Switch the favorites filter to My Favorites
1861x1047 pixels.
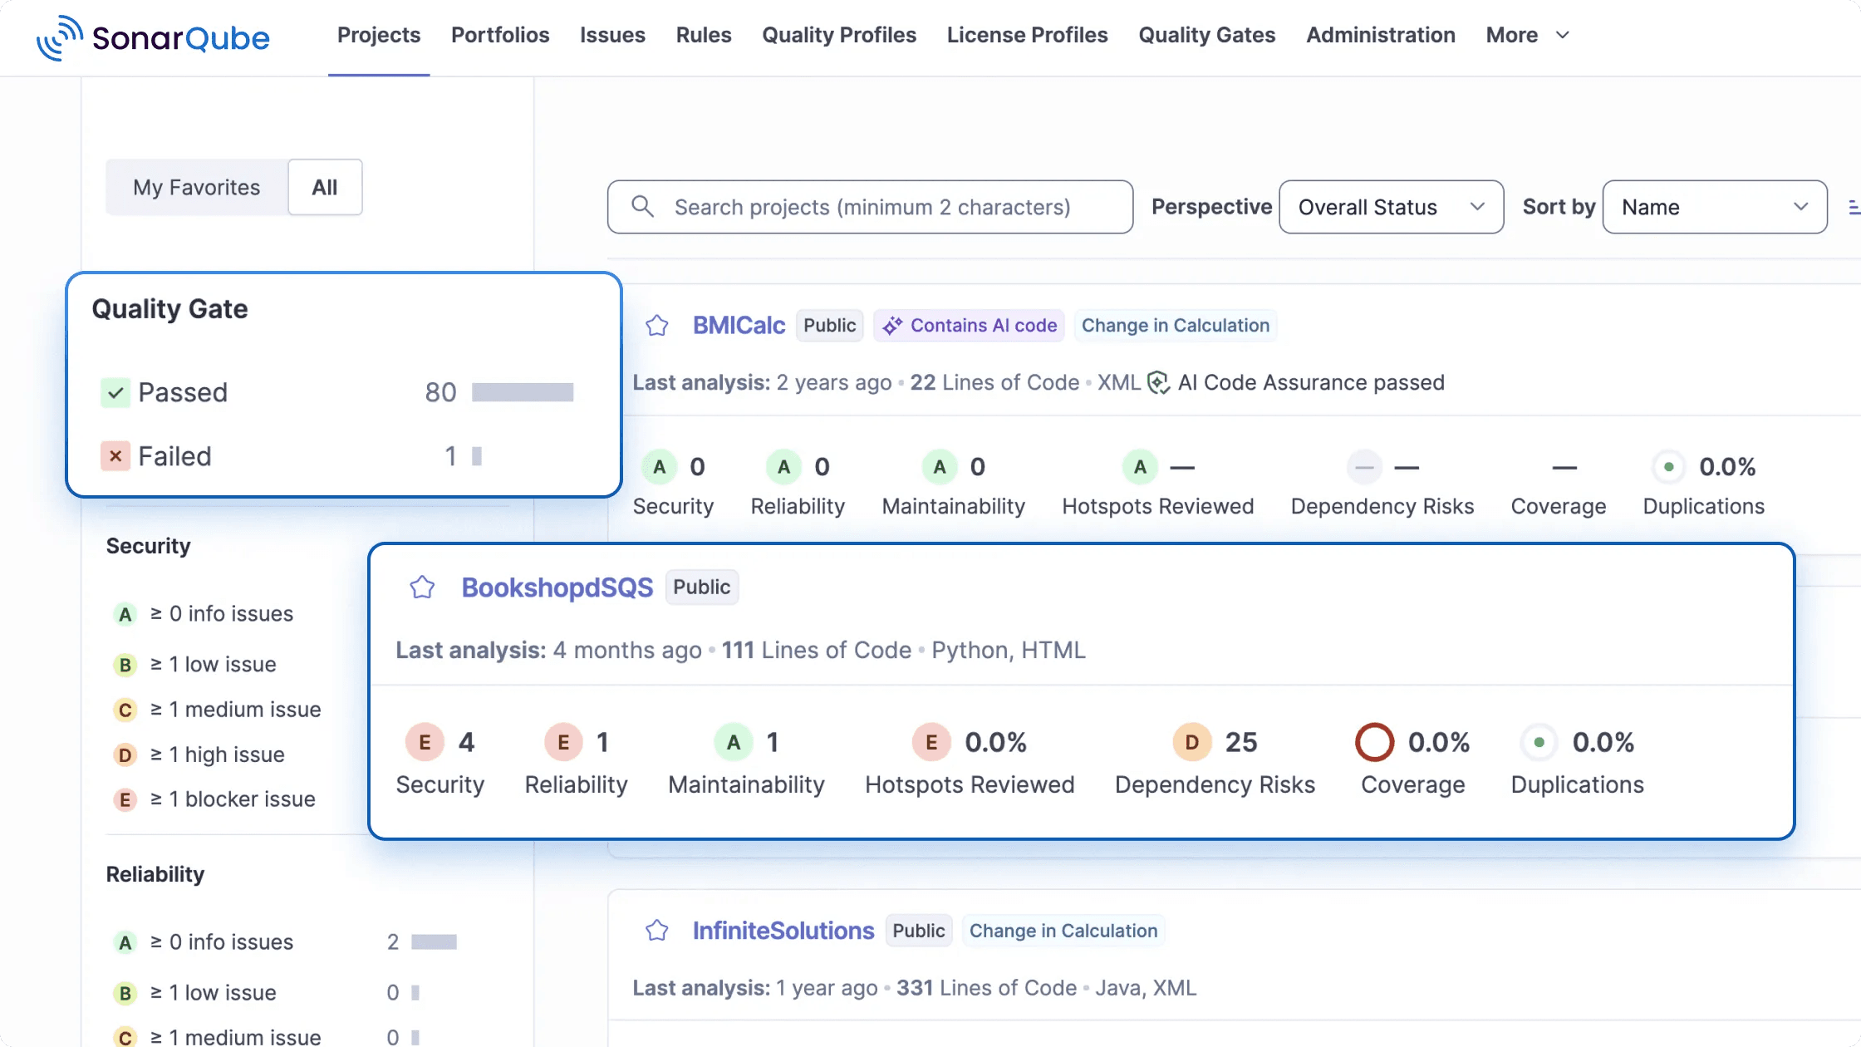(195, 187)
